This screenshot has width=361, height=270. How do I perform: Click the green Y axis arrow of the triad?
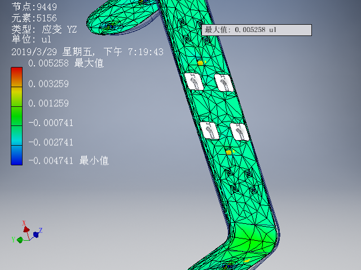coord(20,240)
